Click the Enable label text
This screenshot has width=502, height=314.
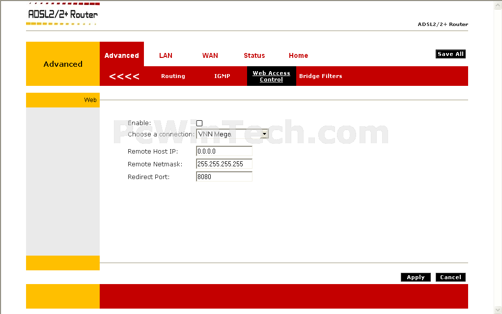tap(139, 123)
